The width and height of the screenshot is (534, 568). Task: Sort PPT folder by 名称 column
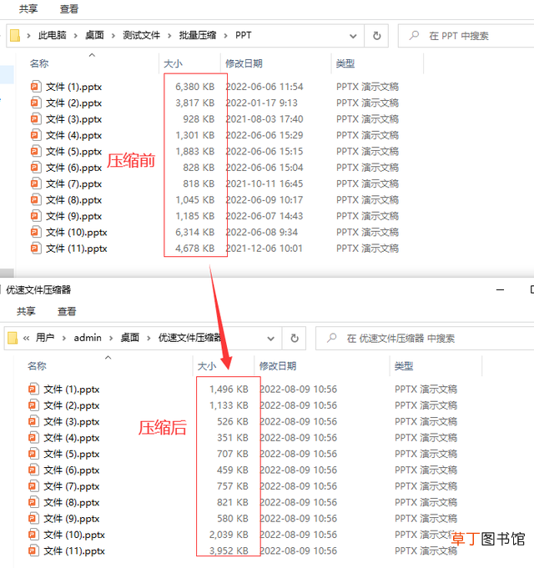point(39,63)
